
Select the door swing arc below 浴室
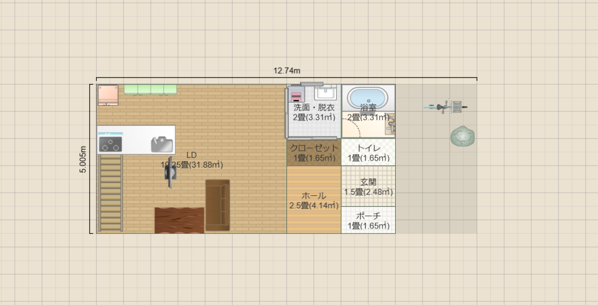coord(352,128)
